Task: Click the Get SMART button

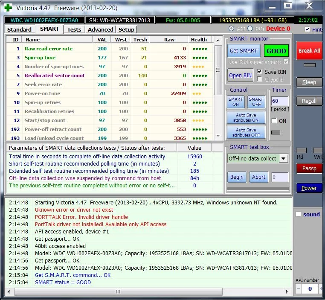Action: [244, 51]
